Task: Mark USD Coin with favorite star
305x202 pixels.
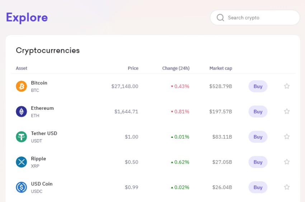Action: pyautogui.click(x=287, y=187)
